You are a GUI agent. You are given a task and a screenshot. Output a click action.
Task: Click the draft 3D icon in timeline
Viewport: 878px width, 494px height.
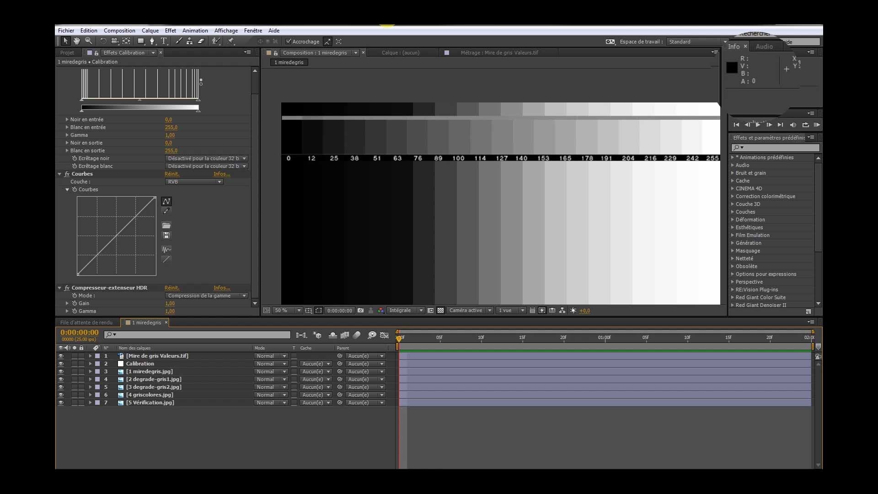pyautogui.click(x=317, y=335)
